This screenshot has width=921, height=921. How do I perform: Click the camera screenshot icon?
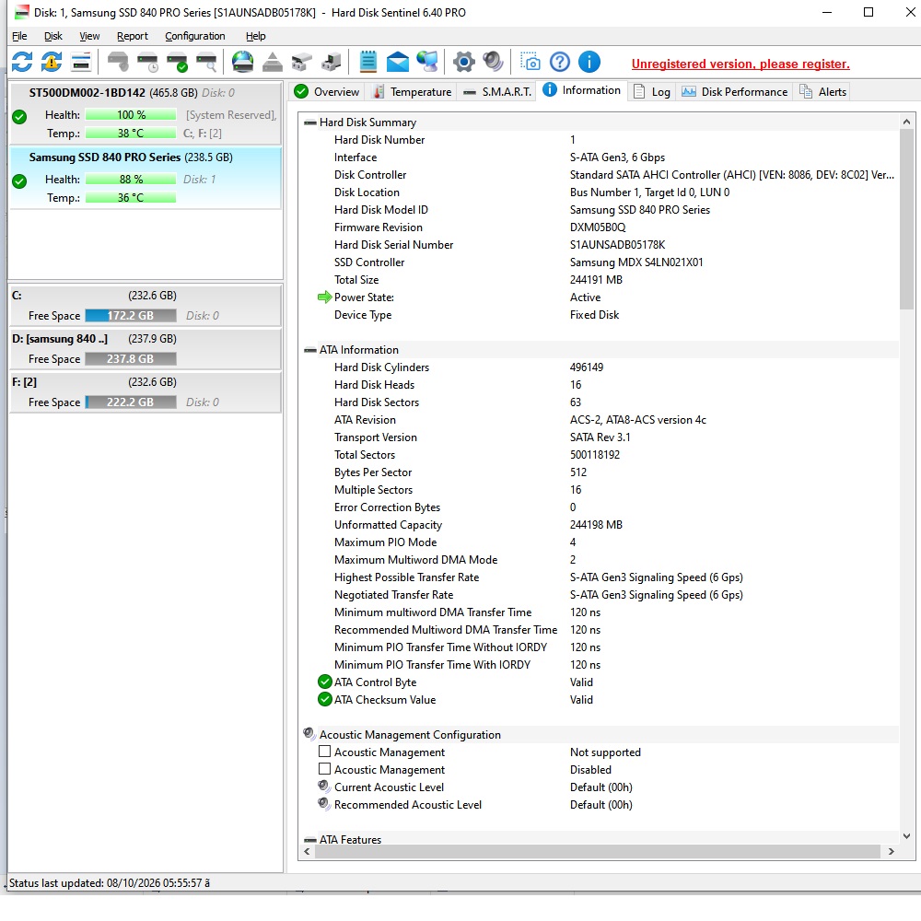click(530, 62)
